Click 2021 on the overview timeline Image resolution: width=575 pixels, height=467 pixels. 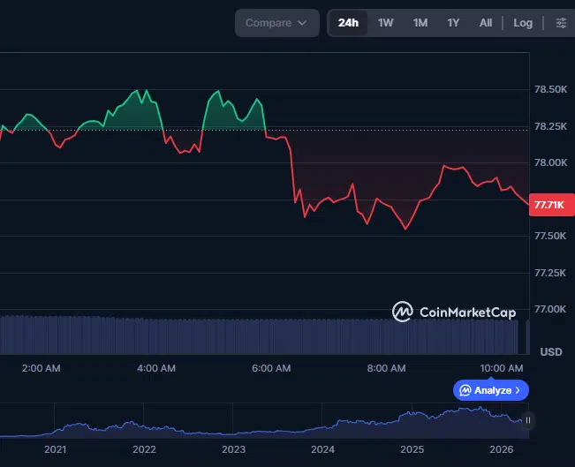tap(55, 449)
